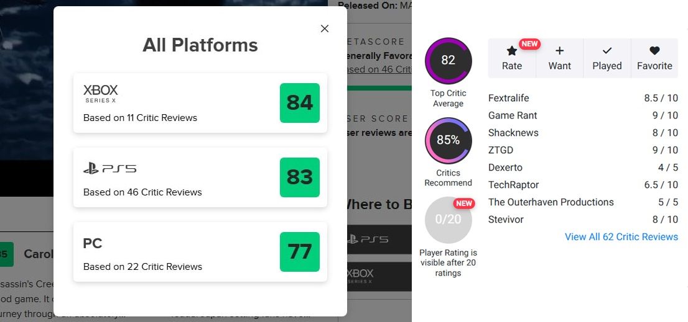The height and width of the screenshot is (322, 688).
Task: Click the Top Critic Average circle
Action: (448, 60)
